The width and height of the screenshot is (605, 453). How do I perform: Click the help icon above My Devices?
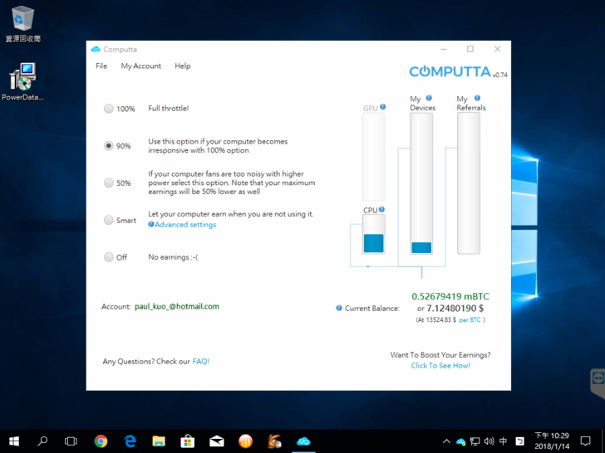[x=429, y=98]
